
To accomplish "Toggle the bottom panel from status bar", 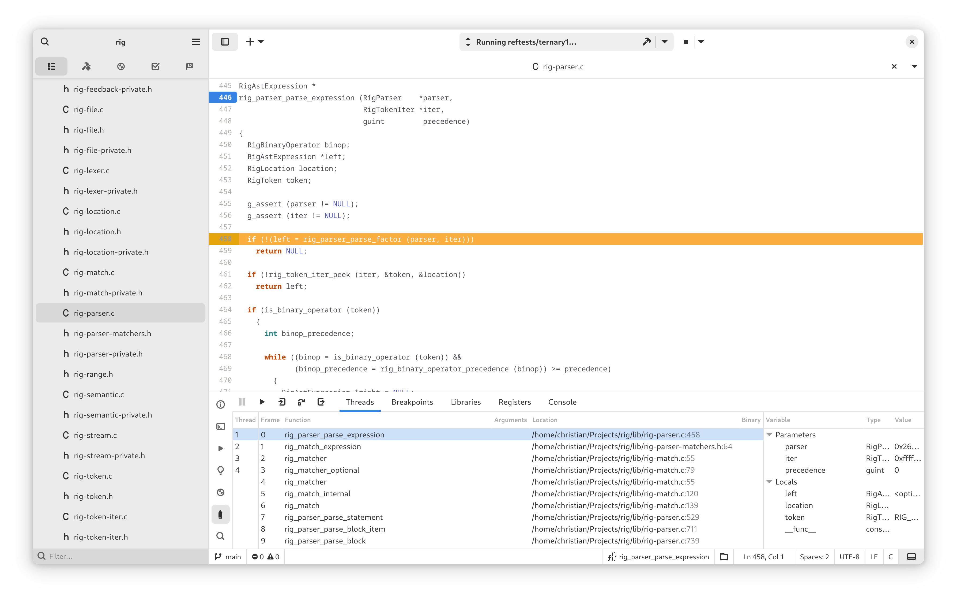I will pos(911,557).
